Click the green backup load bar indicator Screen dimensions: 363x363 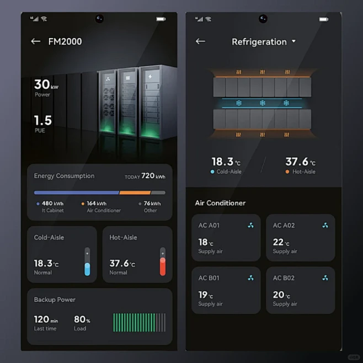coord(139,323)
